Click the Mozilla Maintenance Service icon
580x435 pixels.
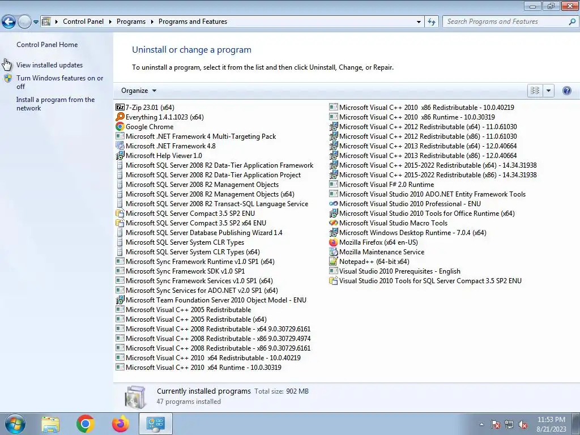[333, 252]
